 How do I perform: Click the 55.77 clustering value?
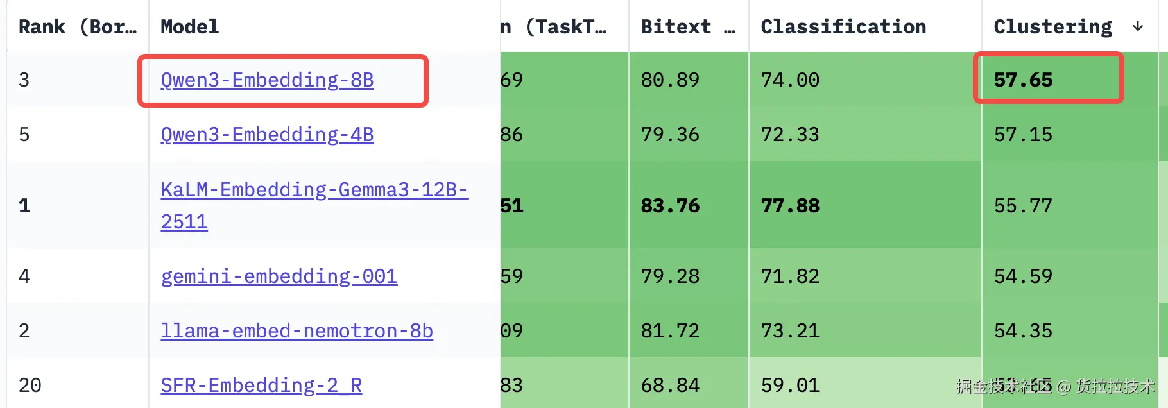1023,206
